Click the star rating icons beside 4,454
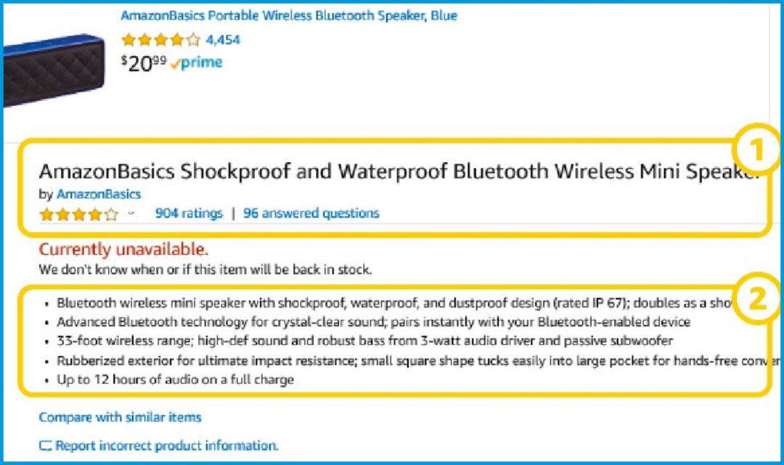Screen dimensions: 784x465 click(x=160, y=39)
